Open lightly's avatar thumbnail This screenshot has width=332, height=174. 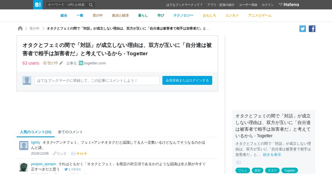[24, 146]
